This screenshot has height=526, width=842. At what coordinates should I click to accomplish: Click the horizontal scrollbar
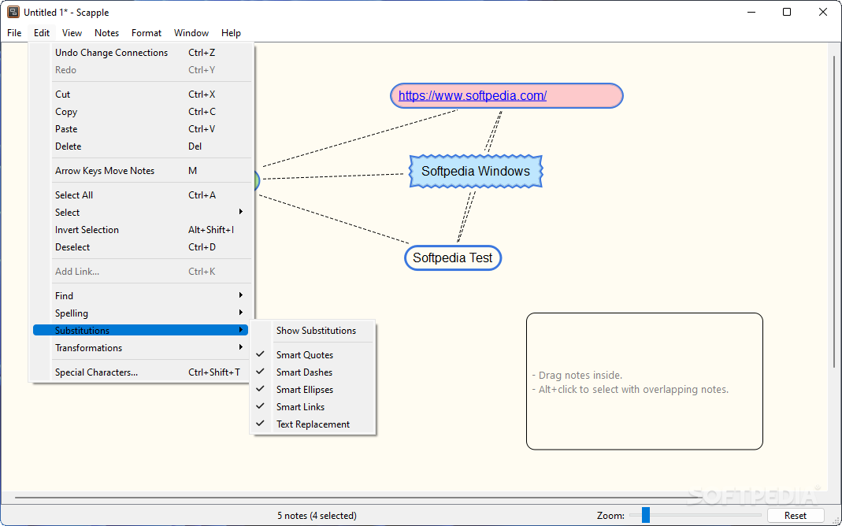point(358,498)
